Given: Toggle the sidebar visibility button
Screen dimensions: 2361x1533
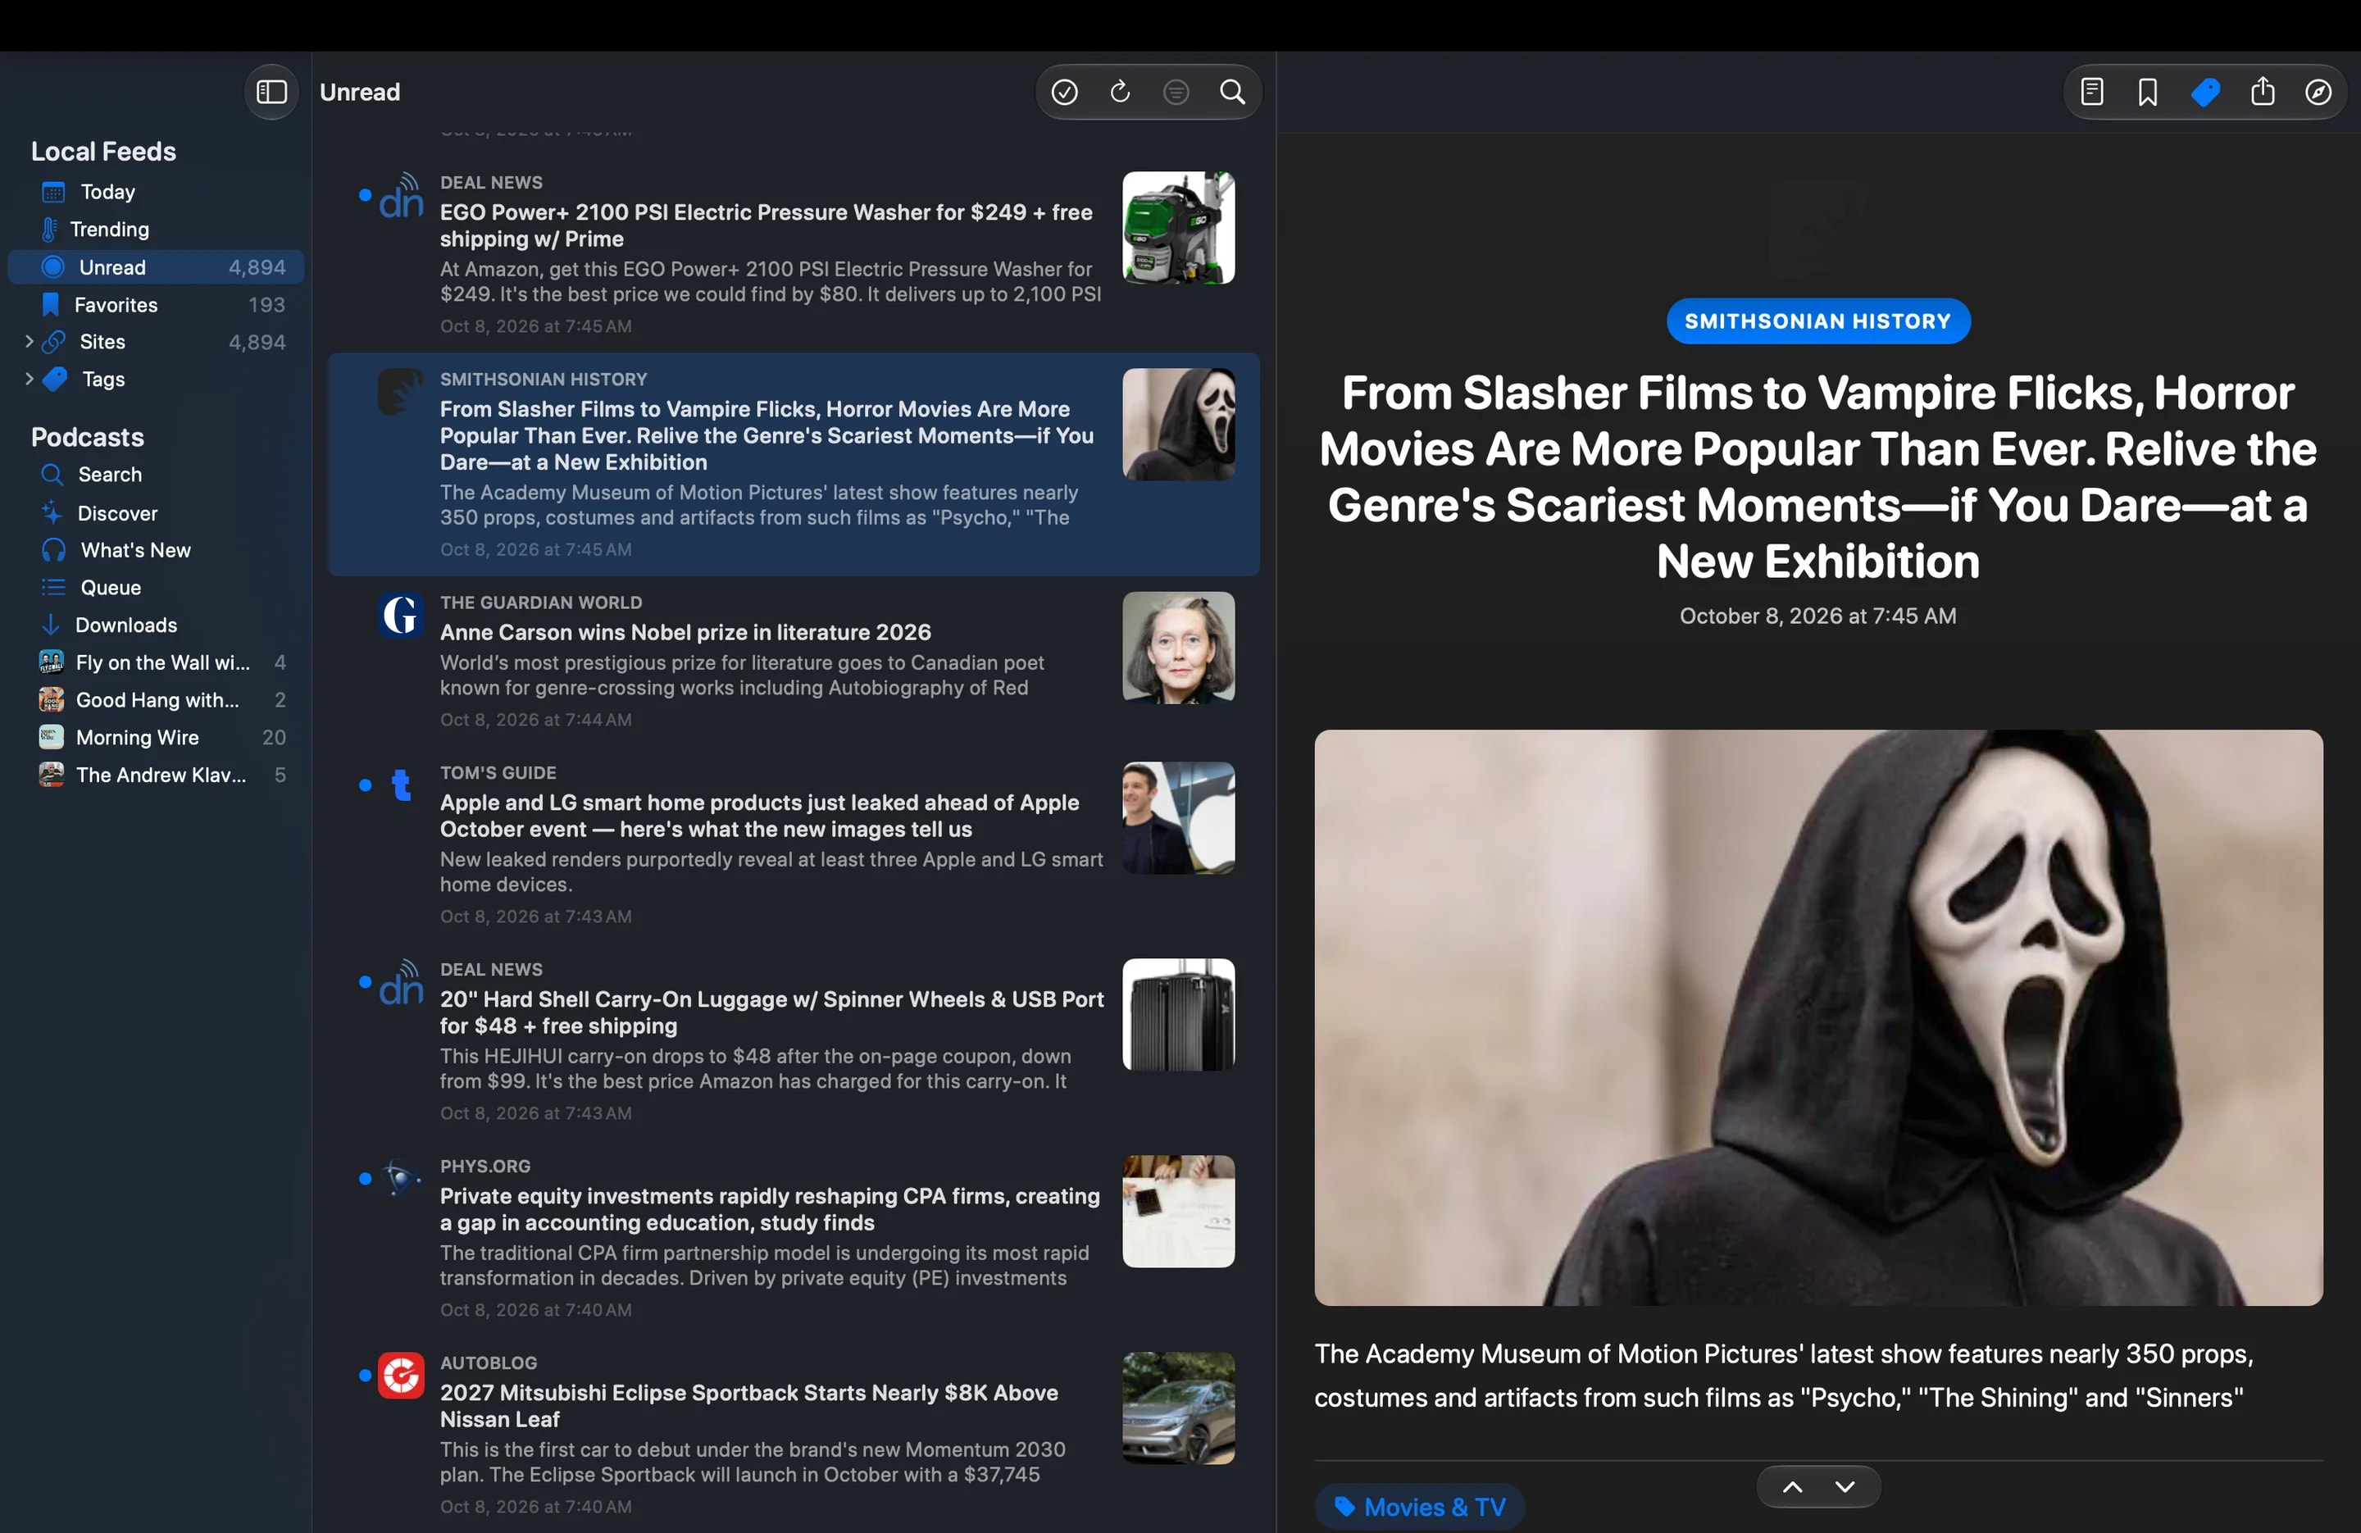Looking at the screenshot, I should 271,93.
